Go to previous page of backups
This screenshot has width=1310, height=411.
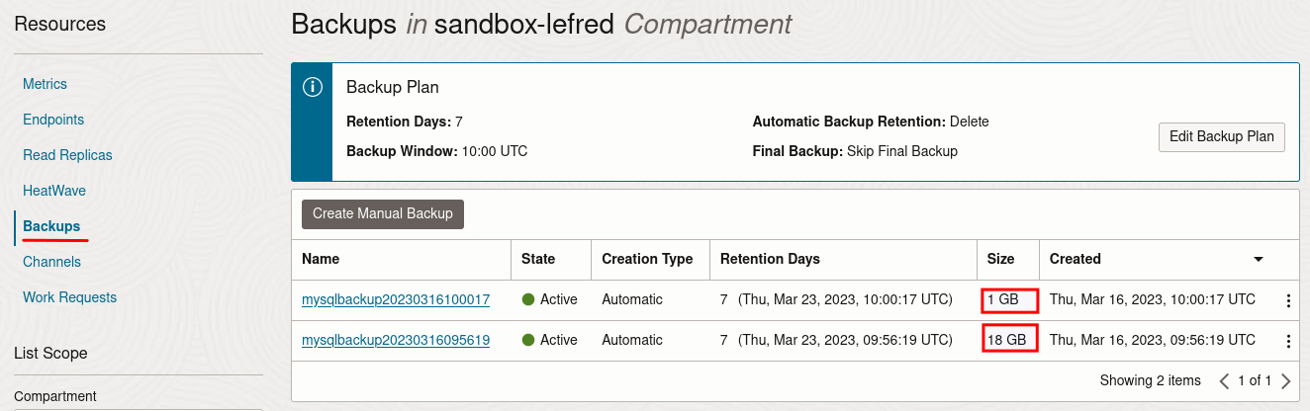click(1225, 381)
